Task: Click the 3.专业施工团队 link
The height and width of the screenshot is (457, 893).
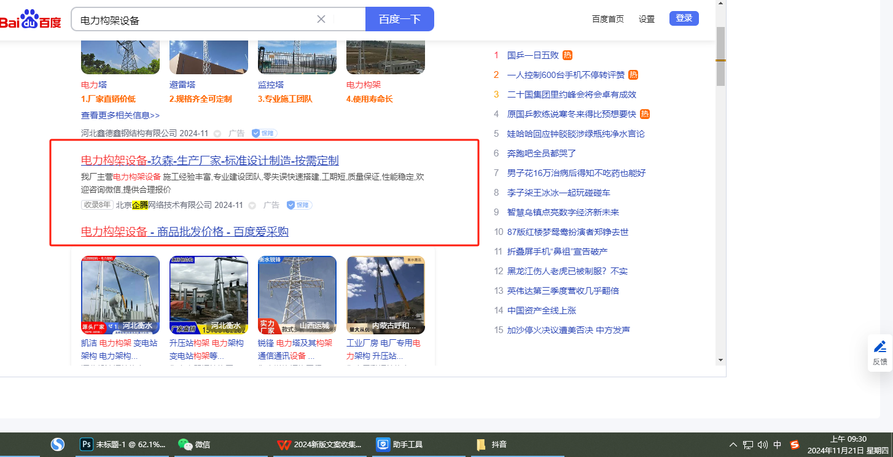Action: [x=285, y=99]
